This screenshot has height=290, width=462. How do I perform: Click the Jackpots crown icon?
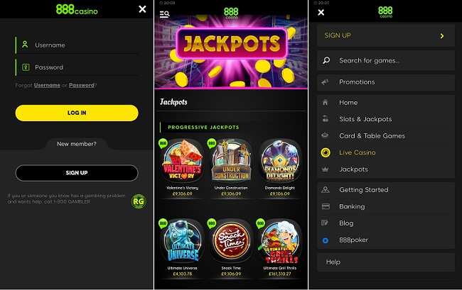coord(326,169)
